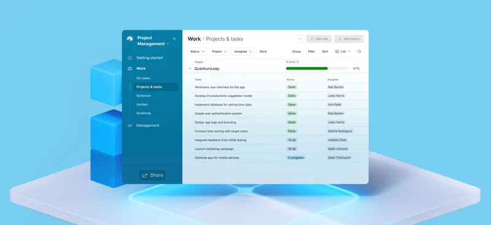The height and width of the screenshot is (225, 491).
Task: Click assignee Elijah Thompson
Action: click(x=339, y=158)
